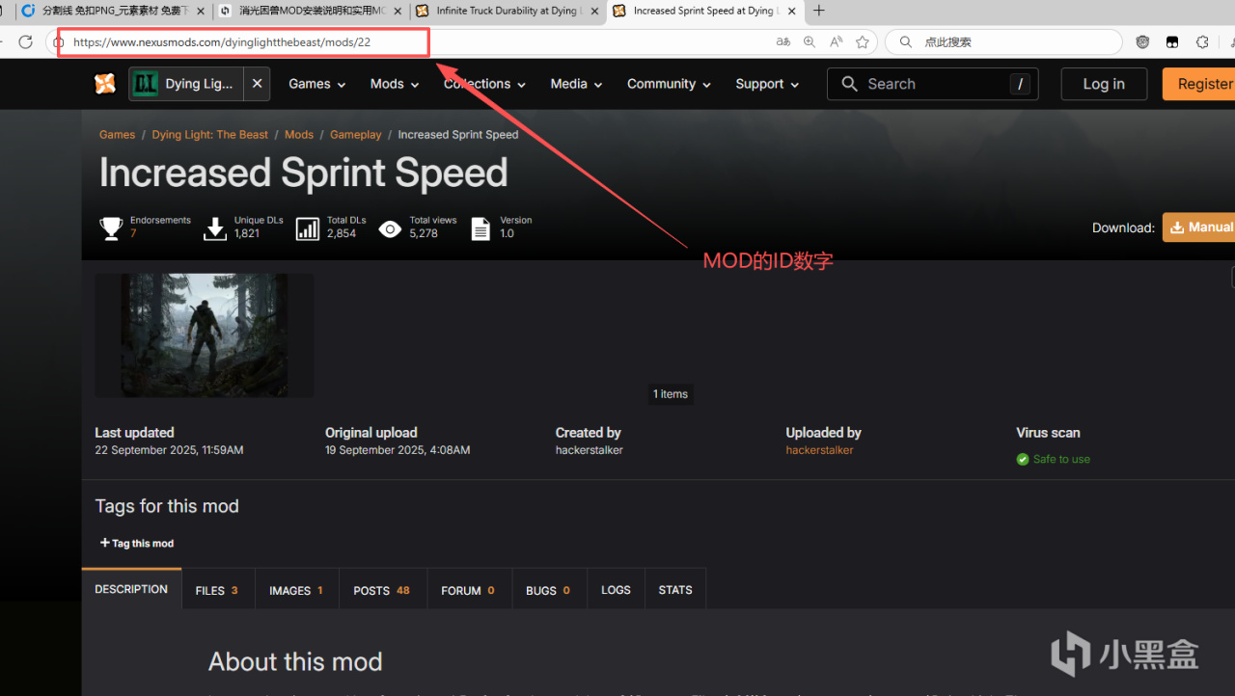The height and width of the screenshot is (696, 1235).
Task: Expand the Collections dropdown menu
Action: [x=484, y=84]
